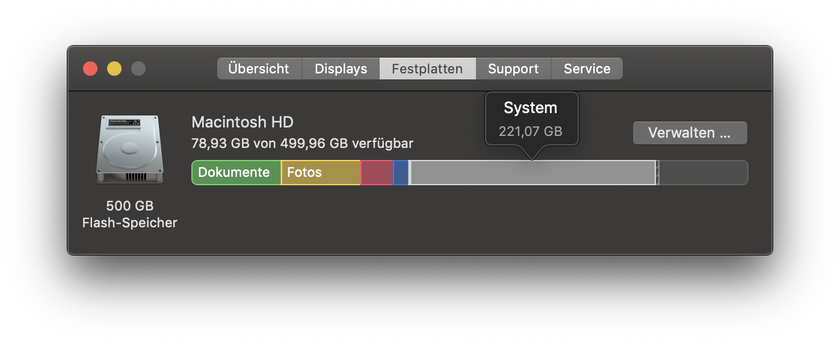840x344 pixels.
Task: Go to the Support tab
Action: tap(513, 69)
